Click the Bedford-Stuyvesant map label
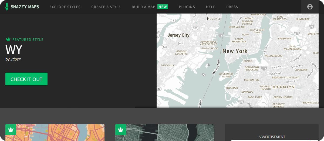This screenshot has height=141, width=324. [x=285, y=77]
